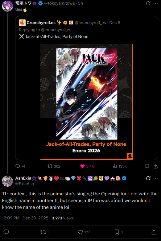Open @ExiaAsh profile handle
This screenshot has height=241, width=161.
coord(25,184)
